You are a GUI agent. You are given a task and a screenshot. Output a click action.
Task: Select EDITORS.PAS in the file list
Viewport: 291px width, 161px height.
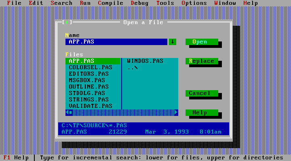(89, 74)
